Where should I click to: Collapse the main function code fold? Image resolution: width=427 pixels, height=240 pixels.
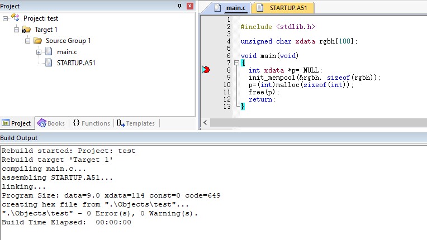click(236, 63)
